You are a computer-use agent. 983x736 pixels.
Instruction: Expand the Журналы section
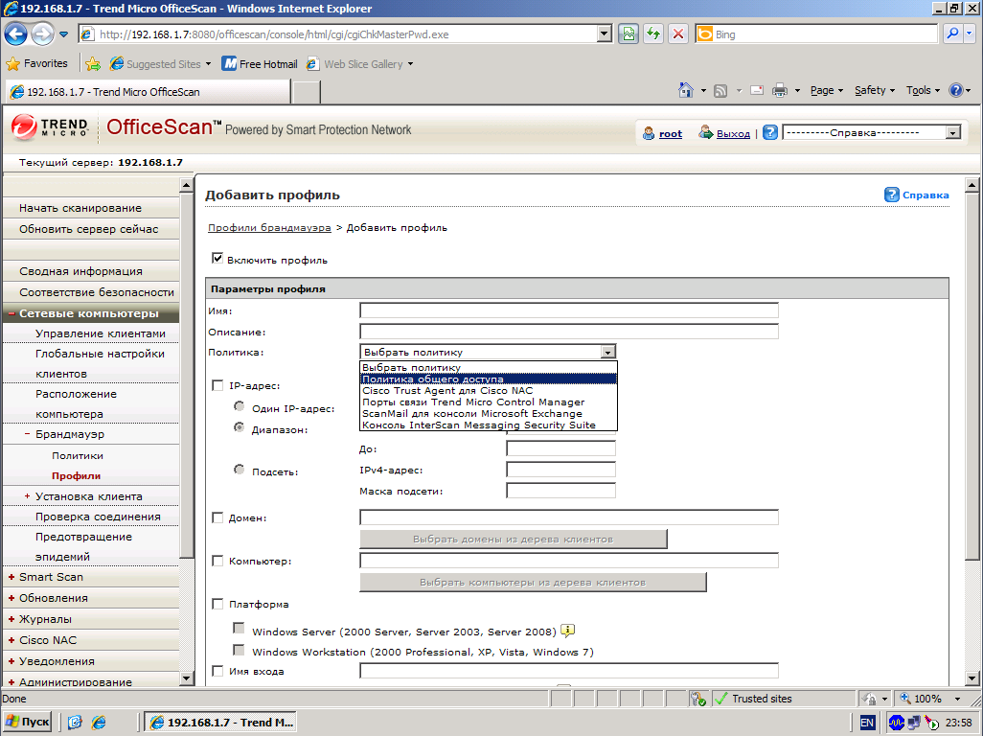click(x=11, y=619)
